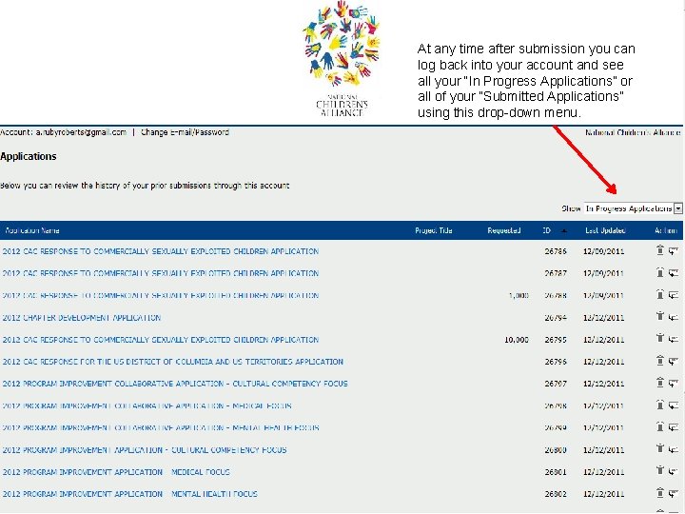Open comment icon for row 26801
Viewport: 685px width, 514px height.
coord(674,471)
